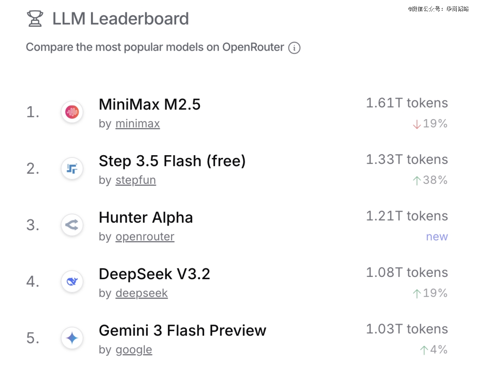
Task: Click the DeepSeek whale logo icon
Action: [x=72, y=281]
